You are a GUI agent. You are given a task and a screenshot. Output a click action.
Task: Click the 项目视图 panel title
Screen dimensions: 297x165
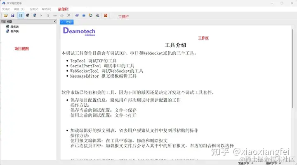coord(7,21)
